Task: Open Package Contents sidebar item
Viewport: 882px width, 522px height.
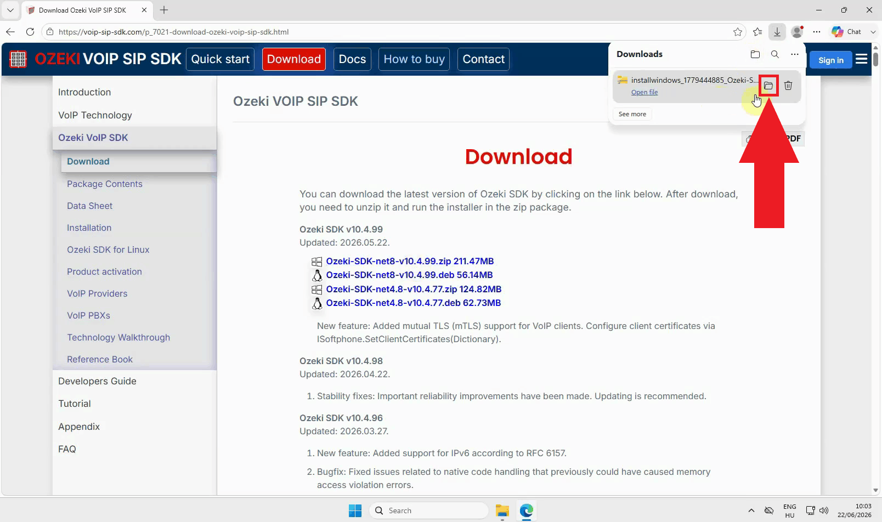Action: point(104,184)
